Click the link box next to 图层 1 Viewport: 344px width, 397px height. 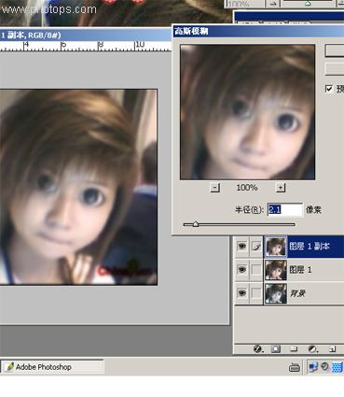coord(256,269)
